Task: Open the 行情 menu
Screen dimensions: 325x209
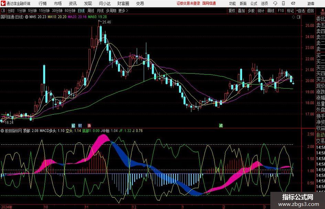Action: tap(43, 3)
